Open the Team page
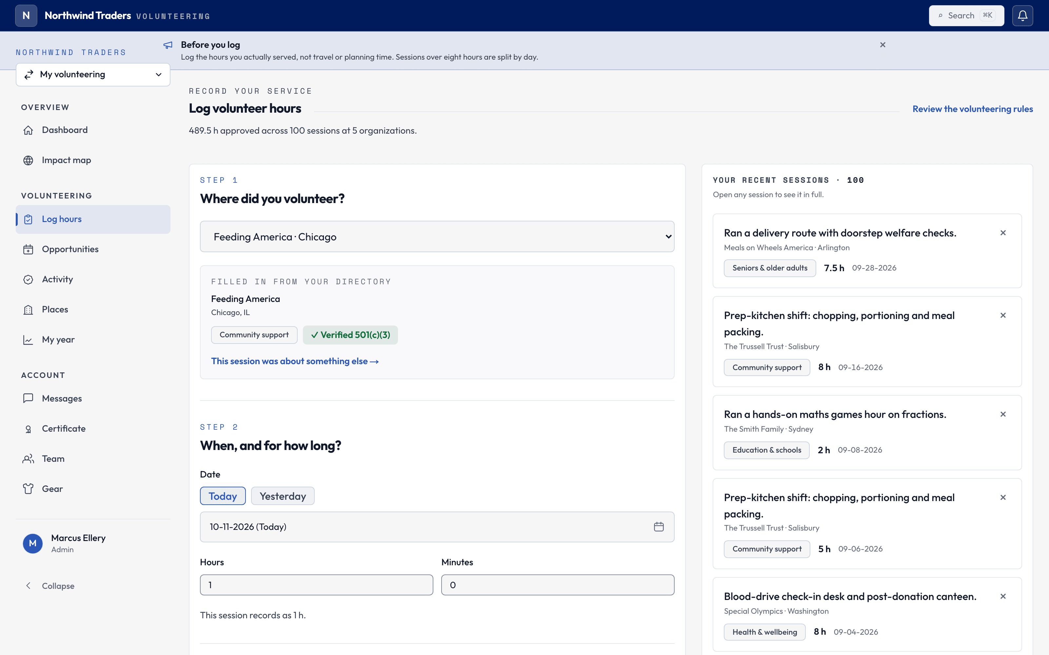This screenshot has height=655, width=1049. pos(93,459)
